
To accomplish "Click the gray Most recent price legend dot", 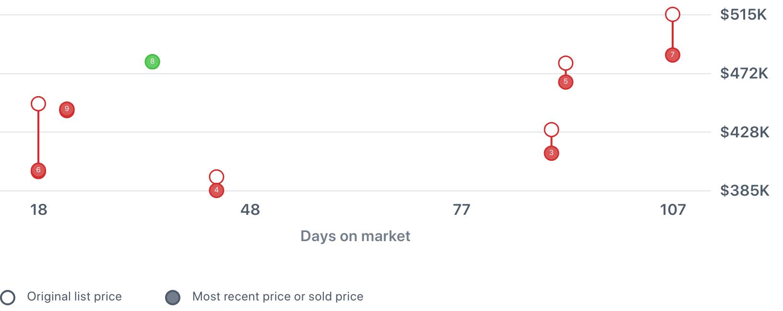I will pos(173,298).
